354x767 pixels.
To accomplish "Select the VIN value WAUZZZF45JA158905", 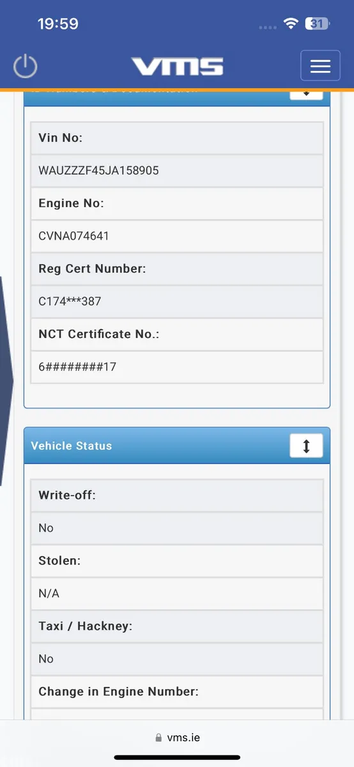I will click(99, 171).
